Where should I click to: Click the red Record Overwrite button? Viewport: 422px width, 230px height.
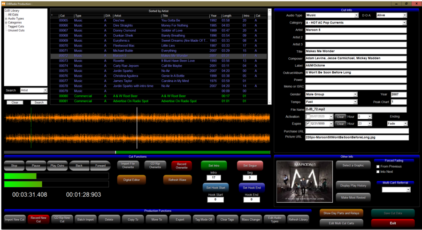tap(182, 166)
